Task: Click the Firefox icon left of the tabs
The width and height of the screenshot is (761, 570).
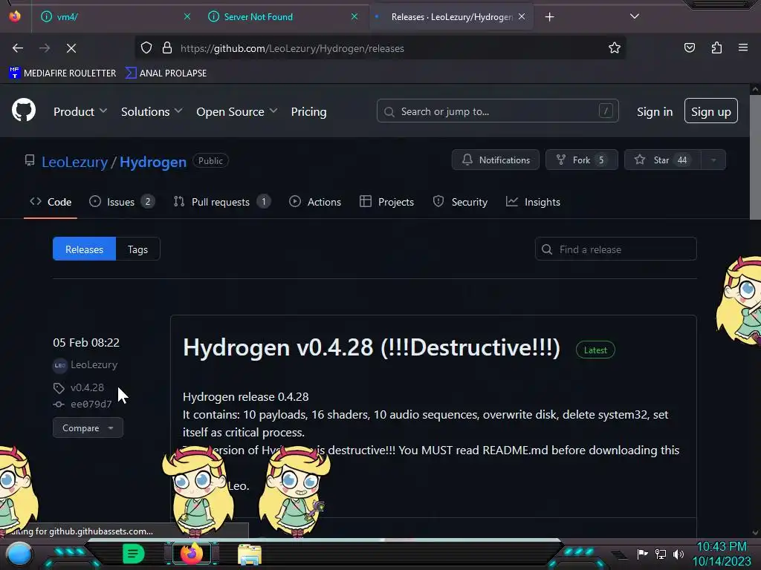Action: pos(15,16)
